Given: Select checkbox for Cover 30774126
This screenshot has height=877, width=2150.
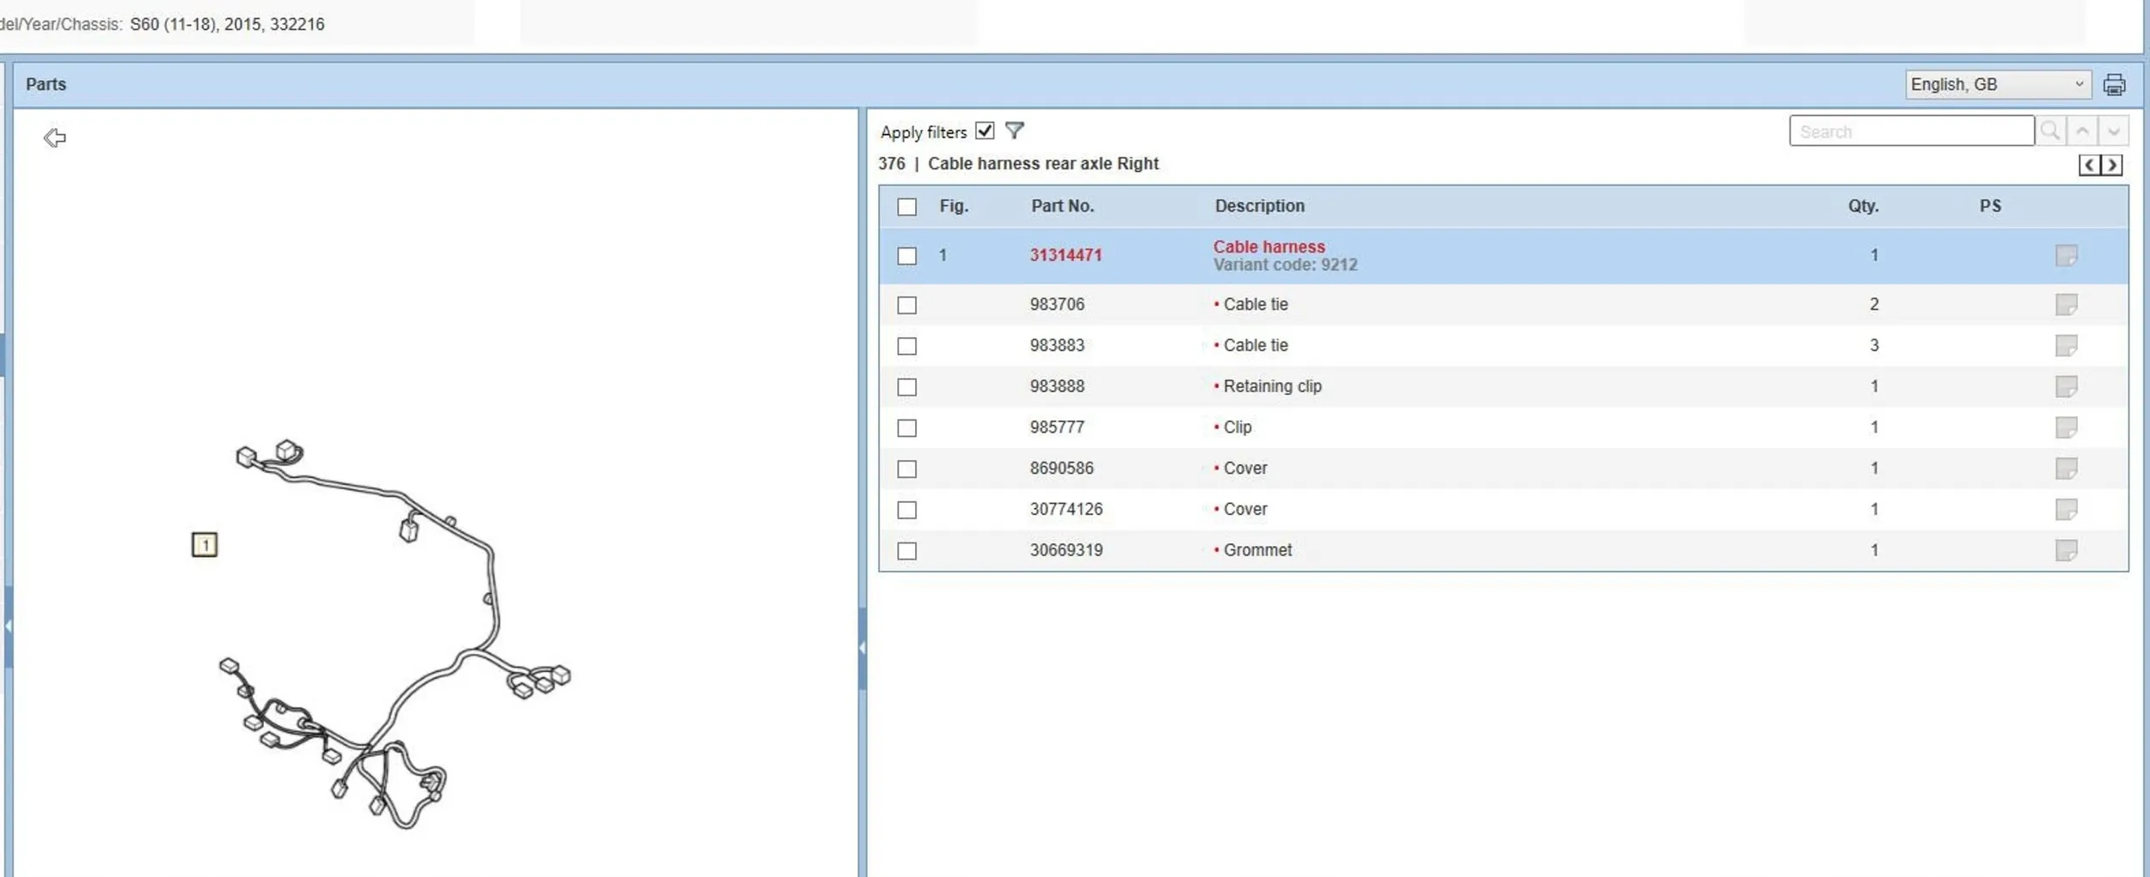Looking at the screenshot, I should point(906,510).
